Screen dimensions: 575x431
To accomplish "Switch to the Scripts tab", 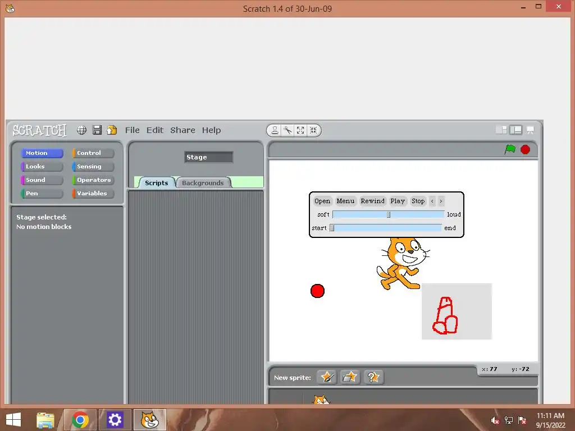I will (x=156, y=182).
